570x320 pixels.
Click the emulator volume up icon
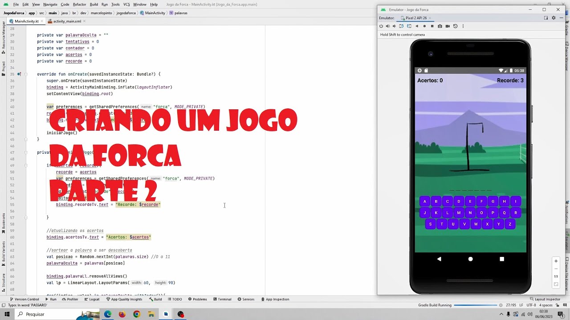coord(388,26)
